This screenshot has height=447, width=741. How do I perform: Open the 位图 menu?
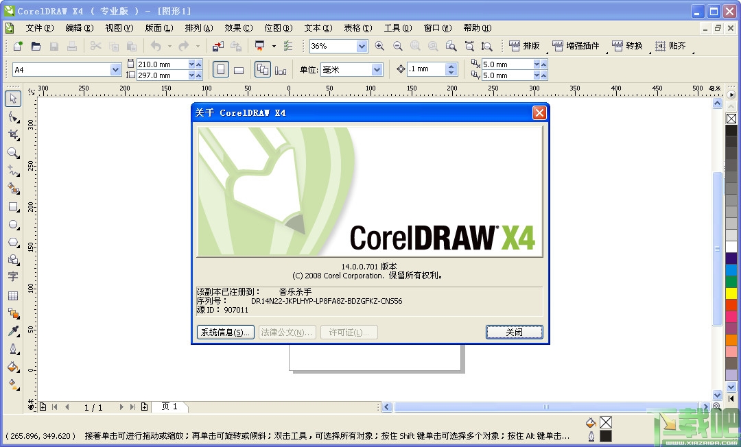tap(279, 28)
